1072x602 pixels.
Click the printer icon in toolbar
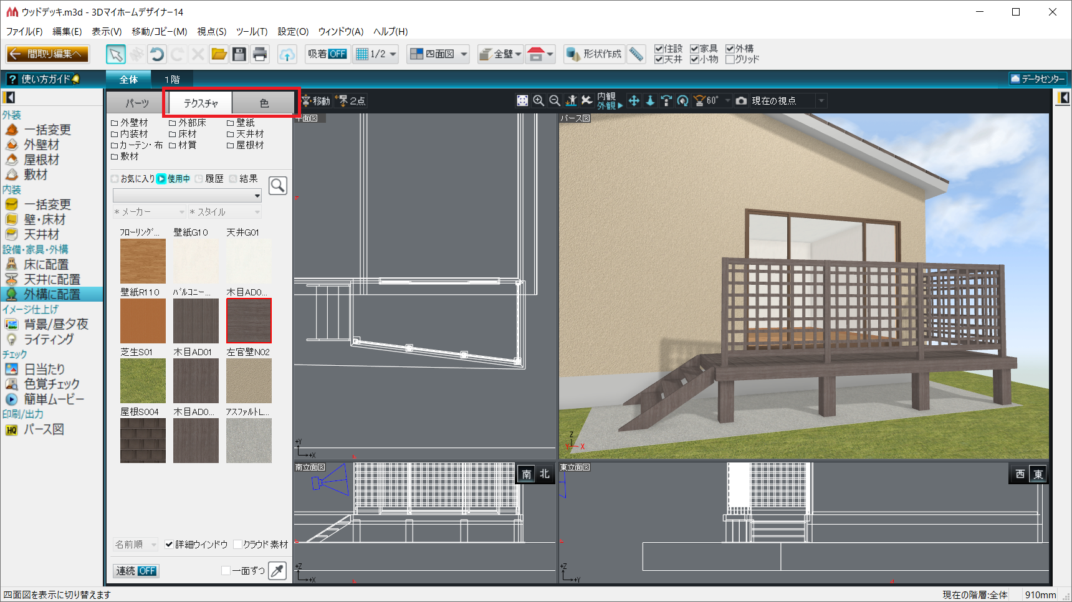pos(260,55)
